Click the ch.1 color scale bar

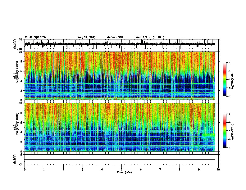225,79
